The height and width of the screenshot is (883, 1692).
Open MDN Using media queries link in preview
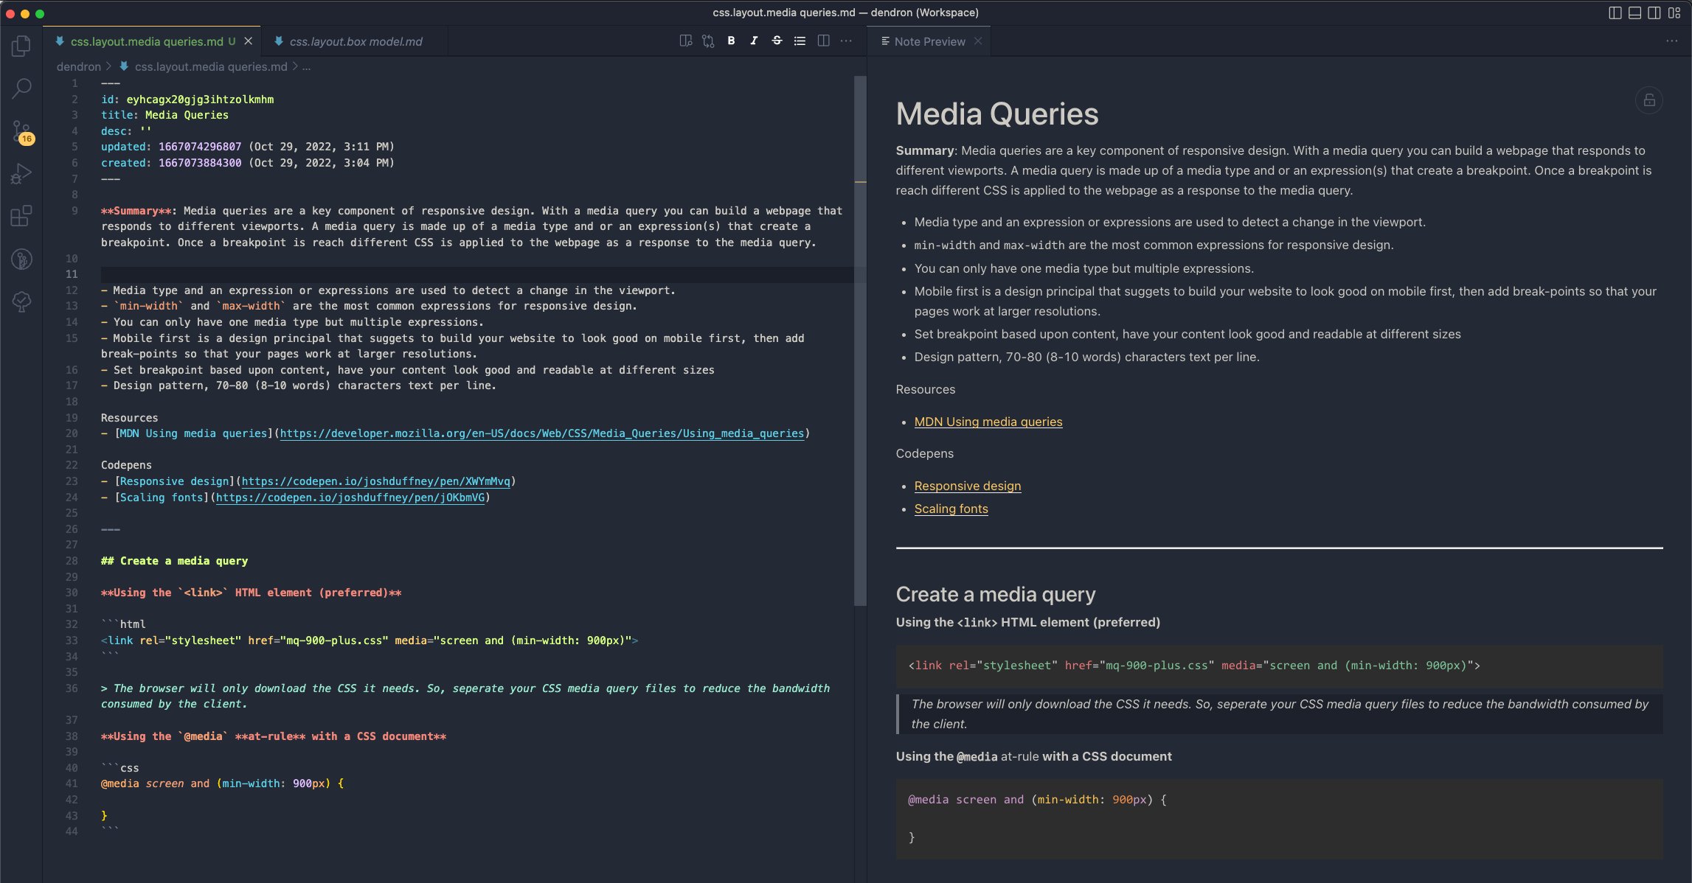click(x=988, y=422)
